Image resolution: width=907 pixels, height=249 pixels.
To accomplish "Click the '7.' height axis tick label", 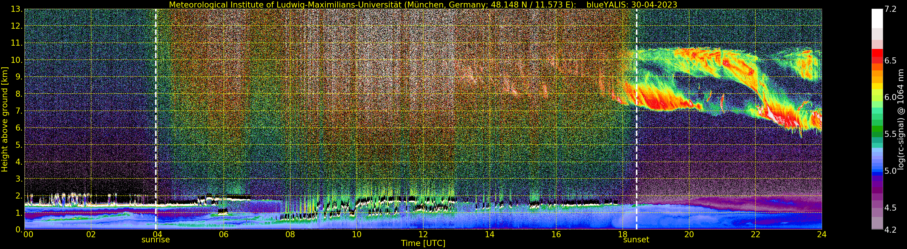I will [19, 111].
